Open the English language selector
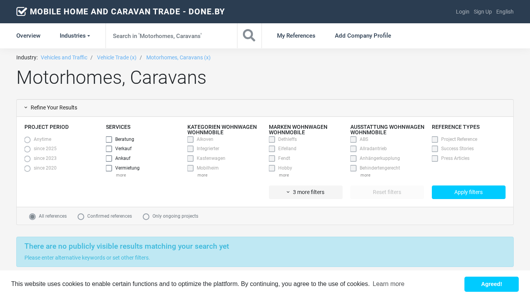This screenshot has width=530, height=298. coord(505,12)
